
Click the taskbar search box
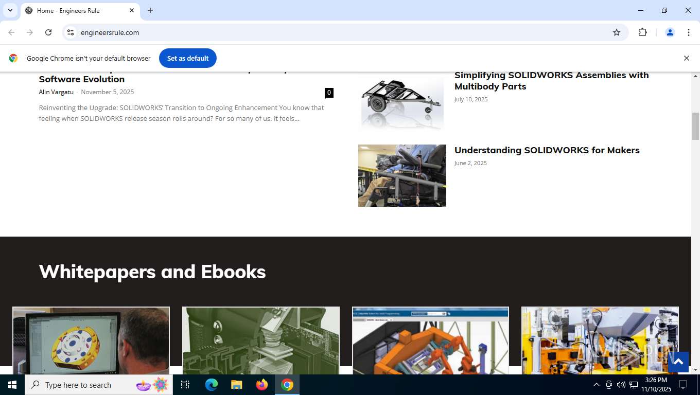coord(99,385)
